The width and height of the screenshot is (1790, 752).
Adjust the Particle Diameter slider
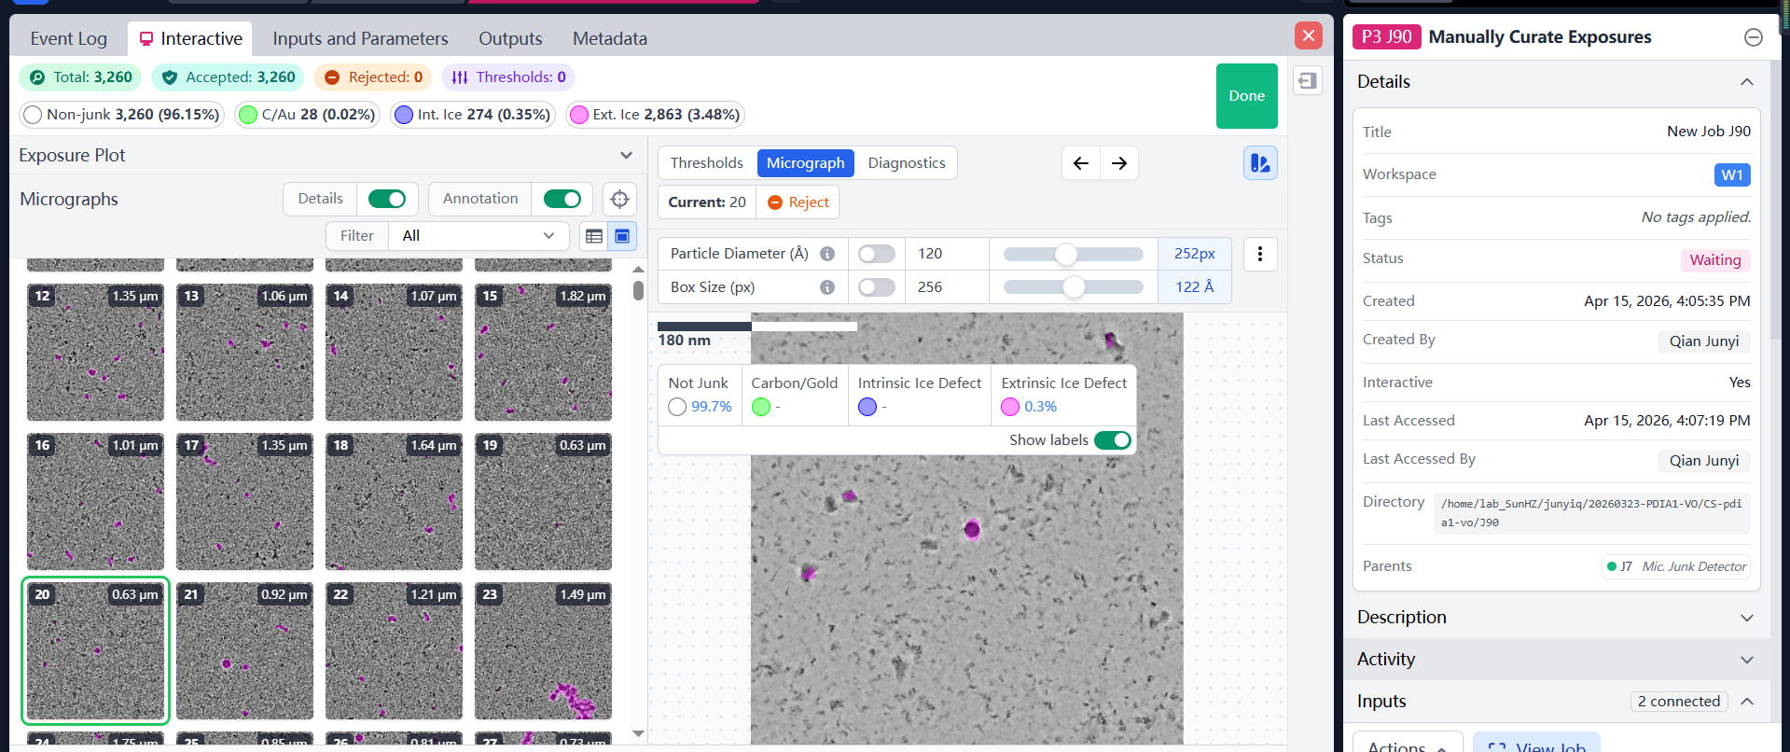(x=1066, y=254)
